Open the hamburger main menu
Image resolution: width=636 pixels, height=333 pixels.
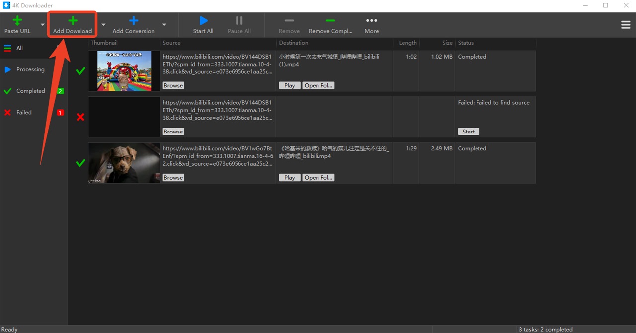[626, 25]
